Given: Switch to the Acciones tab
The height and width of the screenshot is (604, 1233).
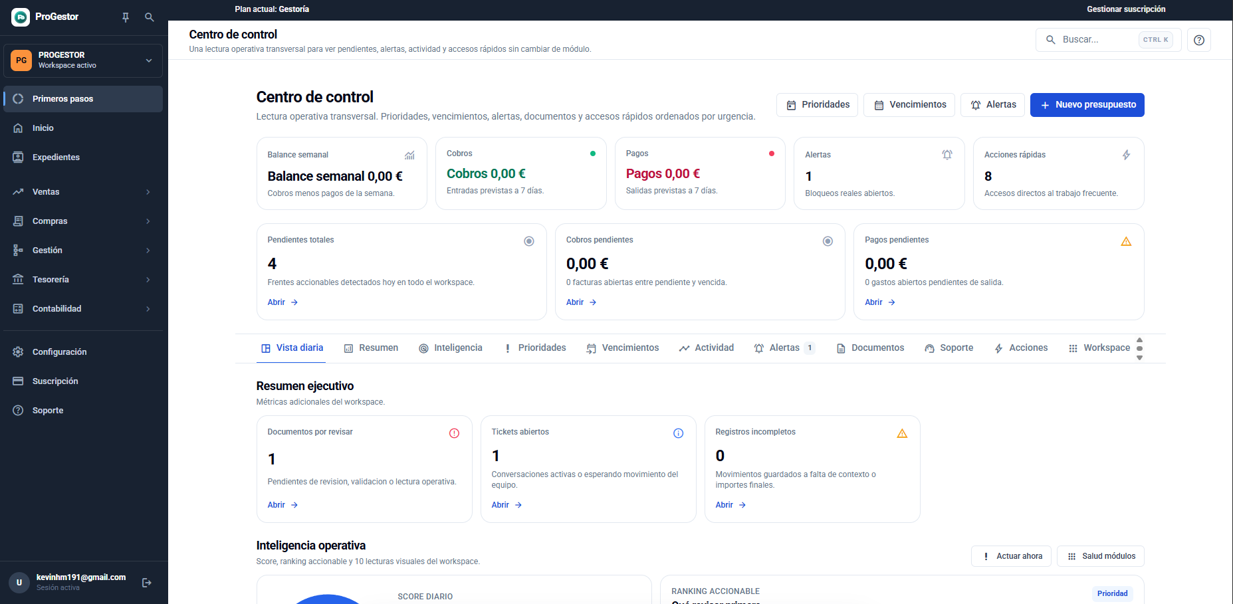Looking at the screenshot, I should click(x=1021, y=348).
